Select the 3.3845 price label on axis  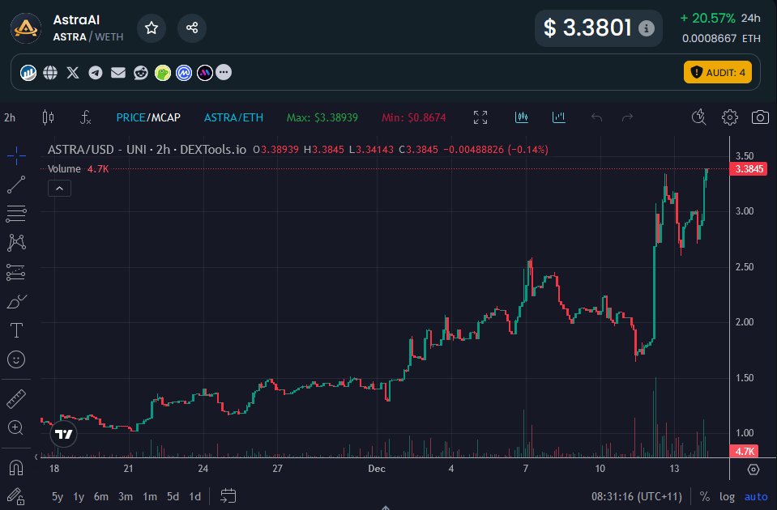pos(749,169)
